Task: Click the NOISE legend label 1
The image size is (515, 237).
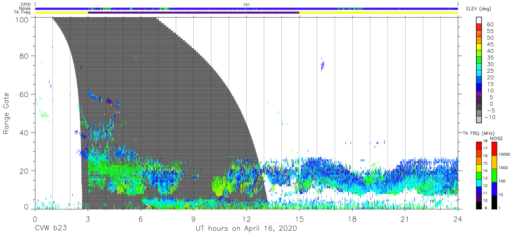Action: (500, 208)
